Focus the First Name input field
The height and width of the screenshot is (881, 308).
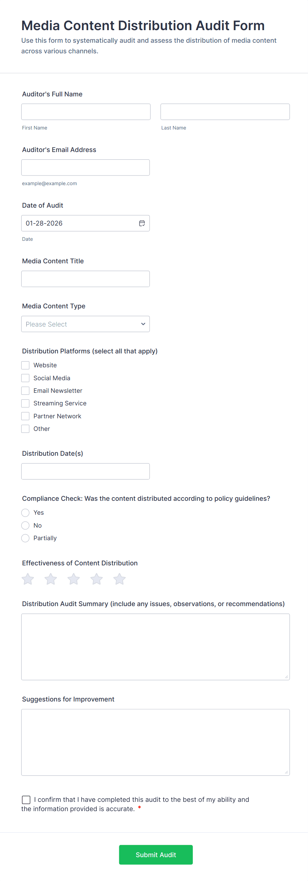86,112
